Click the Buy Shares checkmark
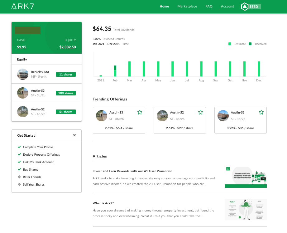 [x=19, y=169]
